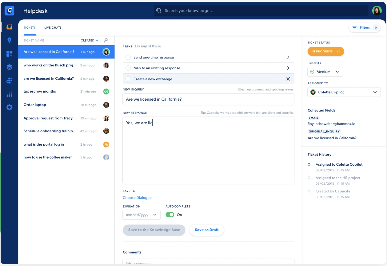Viewport: 387px width, 266px height.
Task: Disable the Autocomplete toggle
Action: [x=170, y=215]
